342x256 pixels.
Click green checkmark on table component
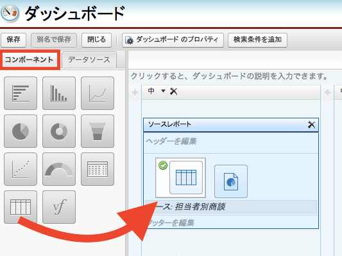(x=163, y=165)
